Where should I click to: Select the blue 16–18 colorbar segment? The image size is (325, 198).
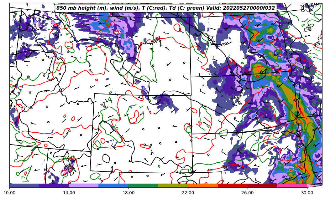coord(113,185)
